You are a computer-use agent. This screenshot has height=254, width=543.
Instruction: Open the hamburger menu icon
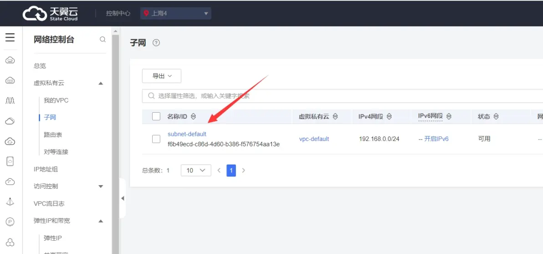pos(10,37)
